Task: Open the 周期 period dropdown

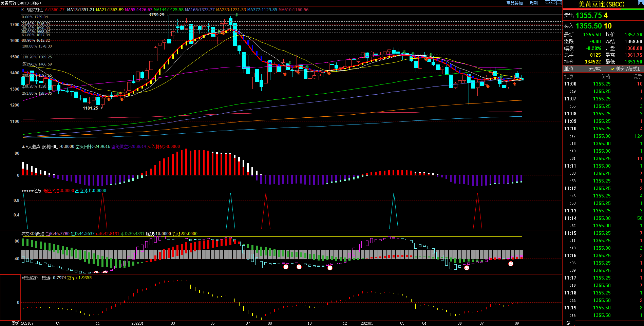Action: tap(534, 3)
